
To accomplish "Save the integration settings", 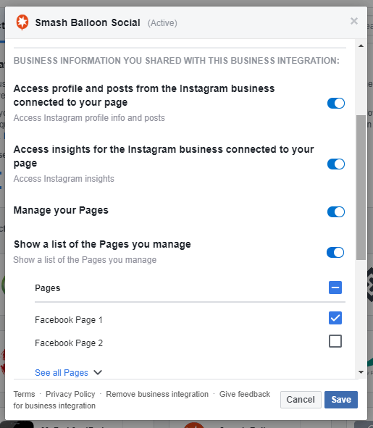I will coord(341,400).
